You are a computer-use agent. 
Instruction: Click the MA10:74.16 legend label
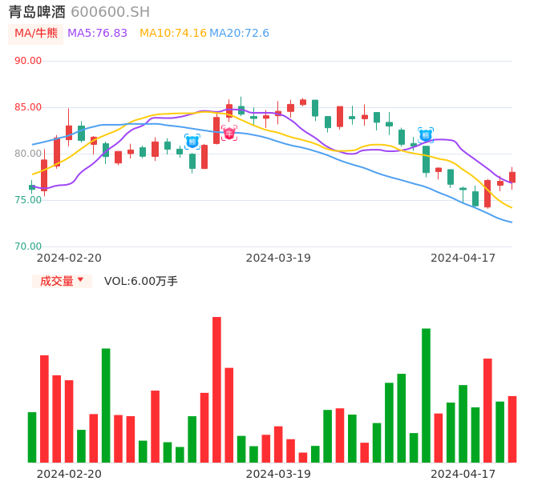(x=173, y=33)
